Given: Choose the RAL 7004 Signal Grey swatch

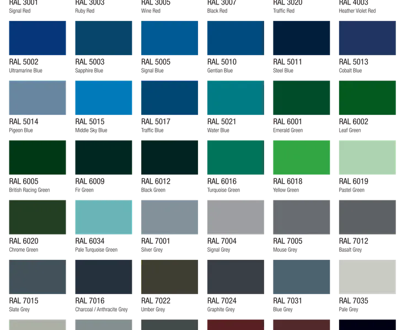Looking at the screenshot, I should [x=235, y=217].
